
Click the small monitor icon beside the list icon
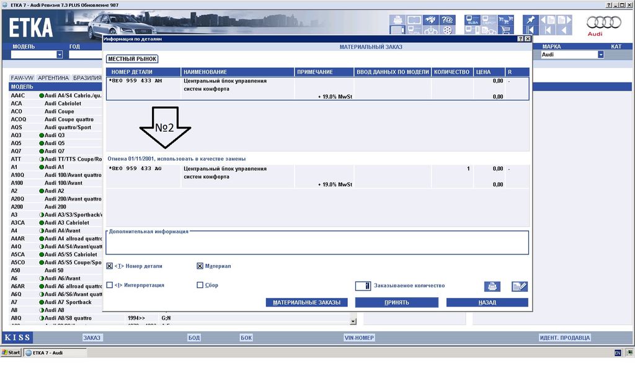pos(414,30)
